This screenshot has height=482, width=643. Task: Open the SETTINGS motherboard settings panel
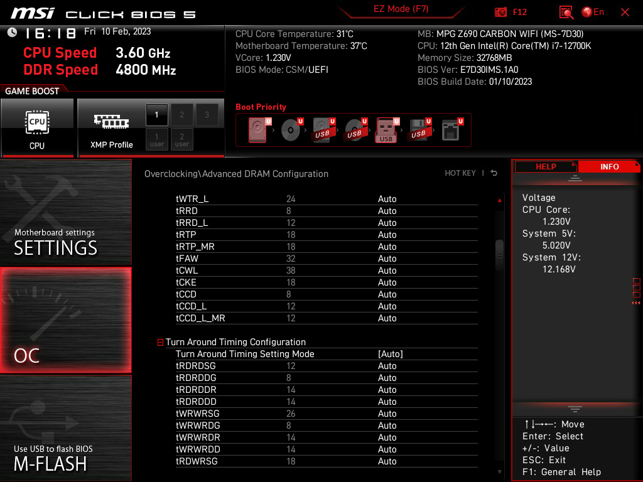[65, 212]
